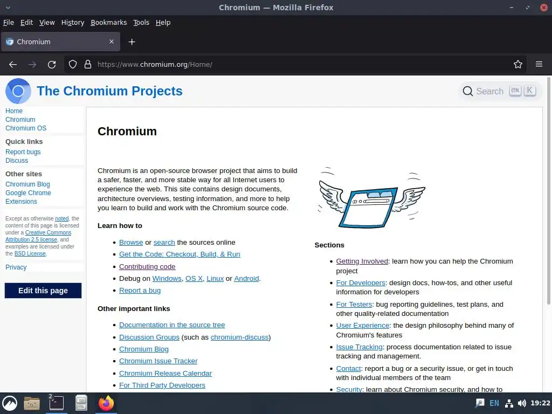
Task: Open the File menu
Action: point(9,23)
